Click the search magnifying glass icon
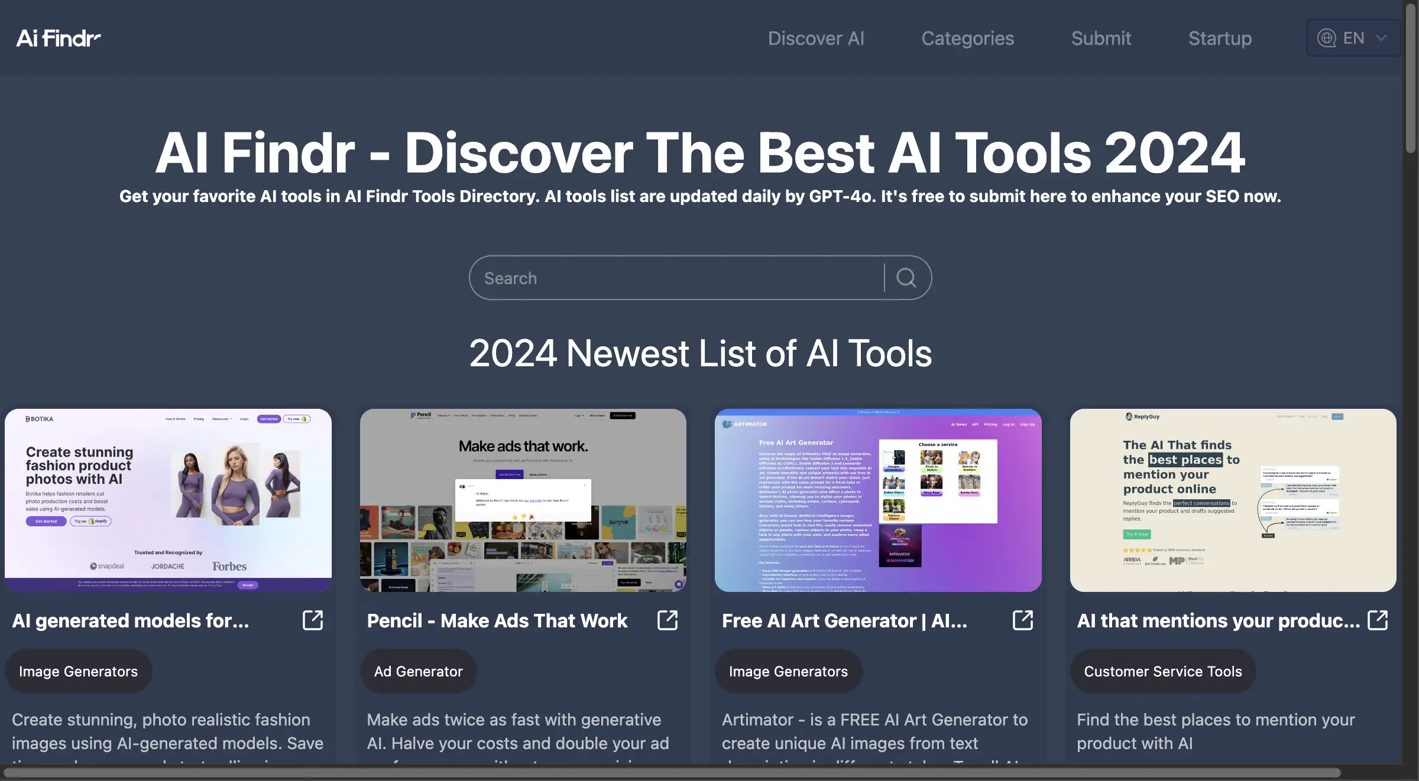Screen dimensions: 1419x781 click(x=904, y=277)
